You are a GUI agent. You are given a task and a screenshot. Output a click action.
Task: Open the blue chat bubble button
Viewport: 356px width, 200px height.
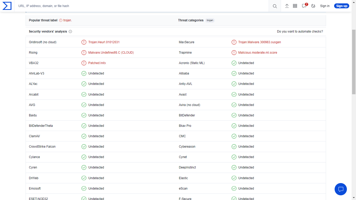[x=341, y=189]
